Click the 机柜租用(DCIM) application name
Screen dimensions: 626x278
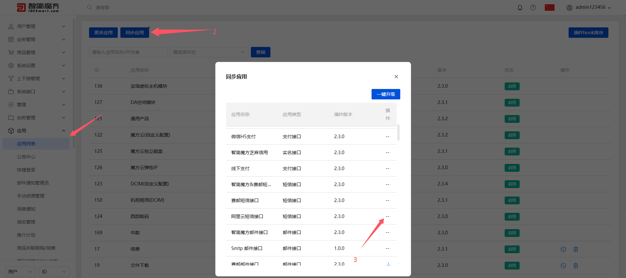(147, 200)
